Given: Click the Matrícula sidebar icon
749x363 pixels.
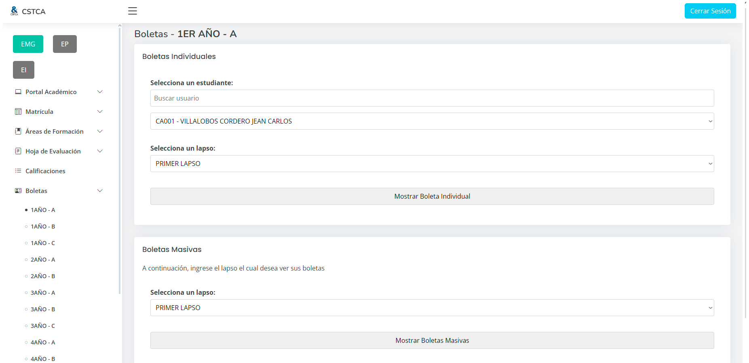Looking at the screenshot, I should (x=18, y=111).
